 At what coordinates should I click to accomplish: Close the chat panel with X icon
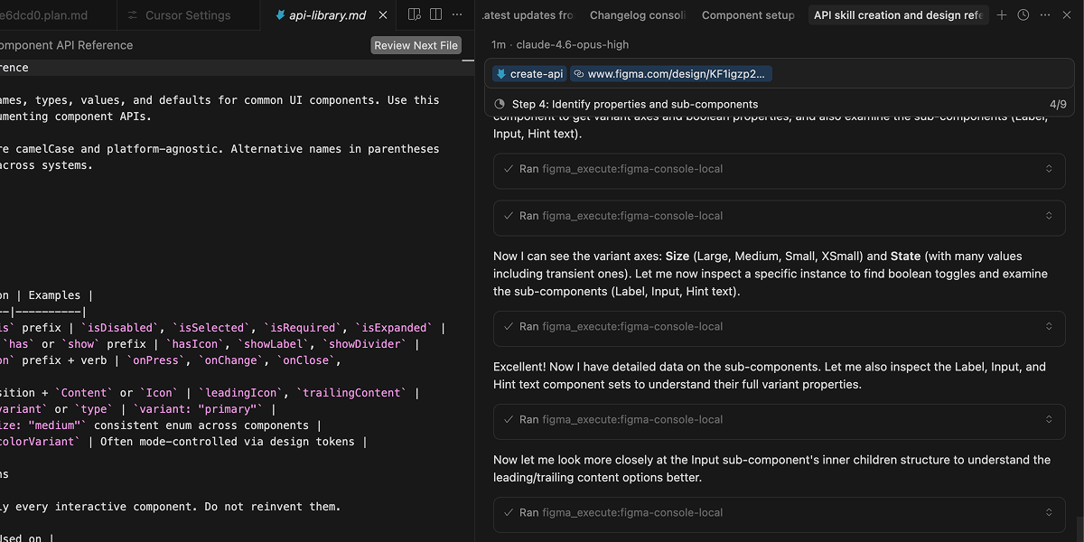[x=1067, y=15]
